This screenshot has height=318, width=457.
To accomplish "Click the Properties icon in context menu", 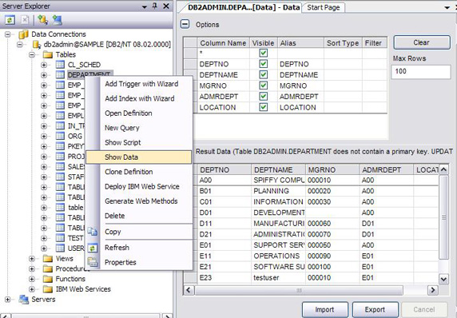I will pyautogui.click(x=93, y=262).
